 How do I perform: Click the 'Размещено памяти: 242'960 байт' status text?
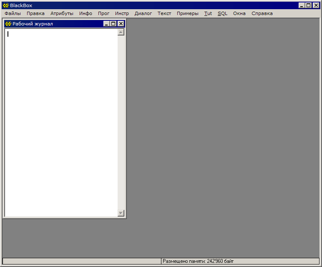(x=198, y=261)
